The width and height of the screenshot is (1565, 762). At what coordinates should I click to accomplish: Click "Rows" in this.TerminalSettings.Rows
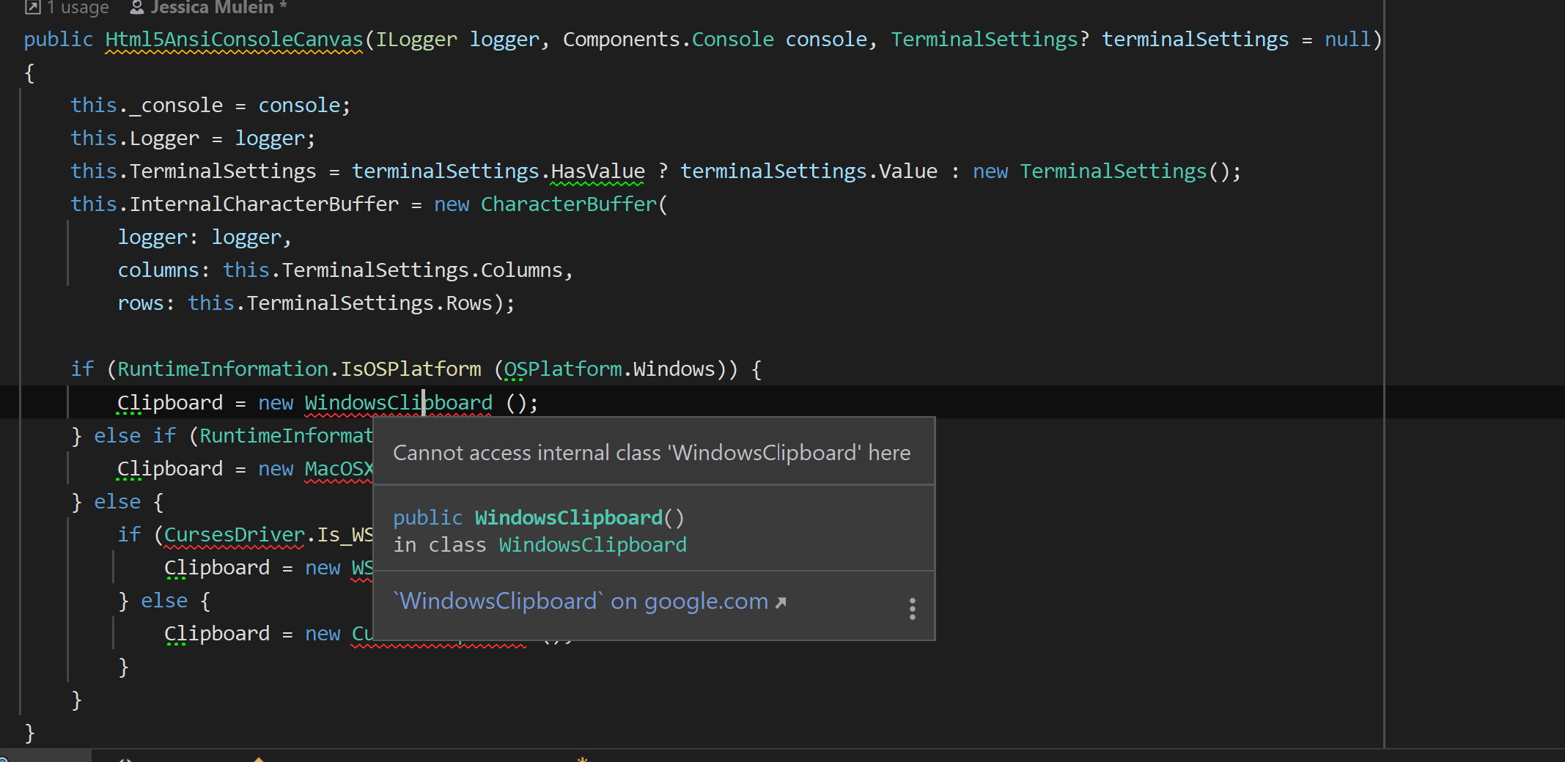pyautogui.click(x=469, y=303)
